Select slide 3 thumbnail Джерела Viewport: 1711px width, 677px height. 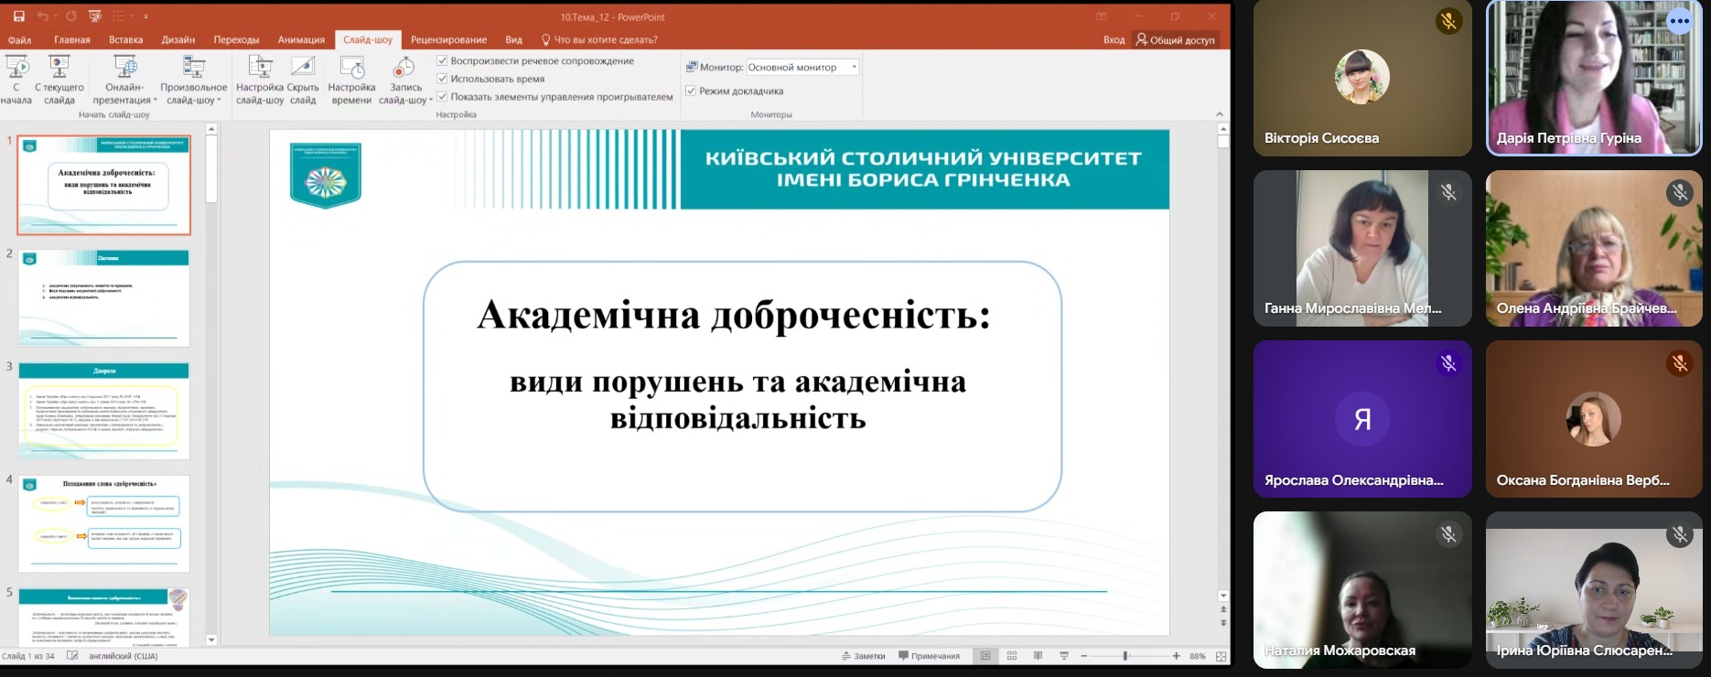pos(103,411)
